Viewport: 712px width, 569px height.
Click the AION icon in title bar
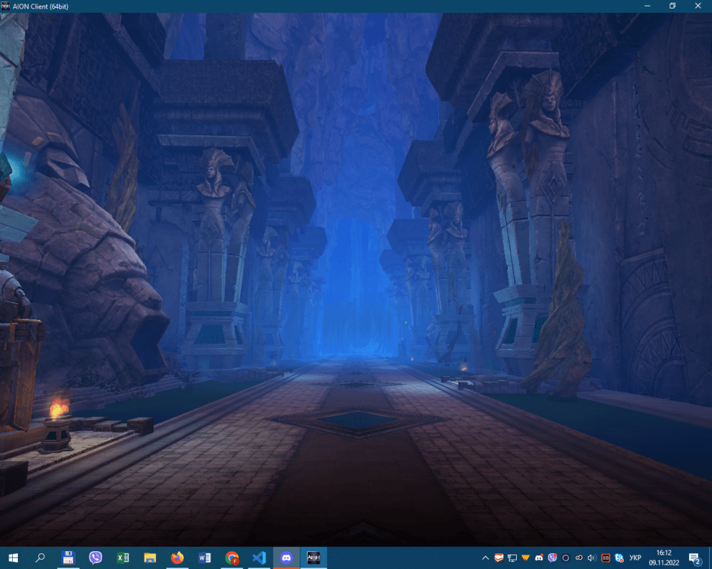(6, 6)
